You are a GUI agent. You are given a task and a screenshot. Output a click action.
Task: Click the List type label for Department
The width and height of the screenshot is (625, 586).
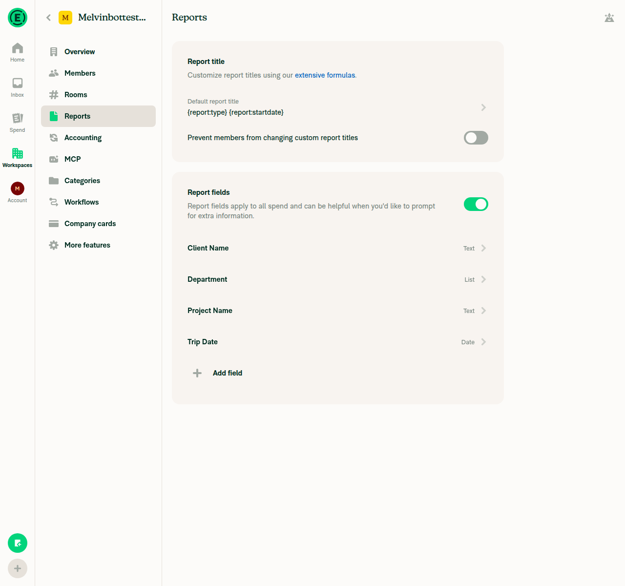[x=469, y=280]
